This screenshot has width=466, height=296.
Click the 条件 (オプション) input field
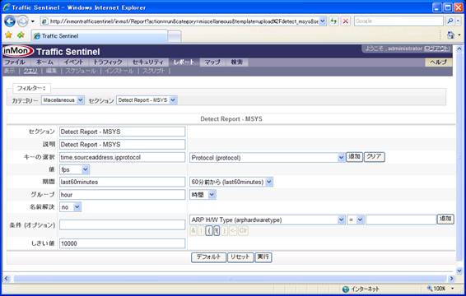click(122, 224)
